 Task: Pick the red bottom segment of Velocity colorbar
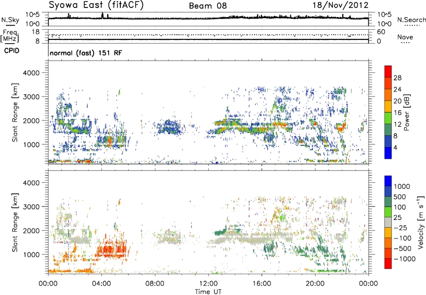388,264
